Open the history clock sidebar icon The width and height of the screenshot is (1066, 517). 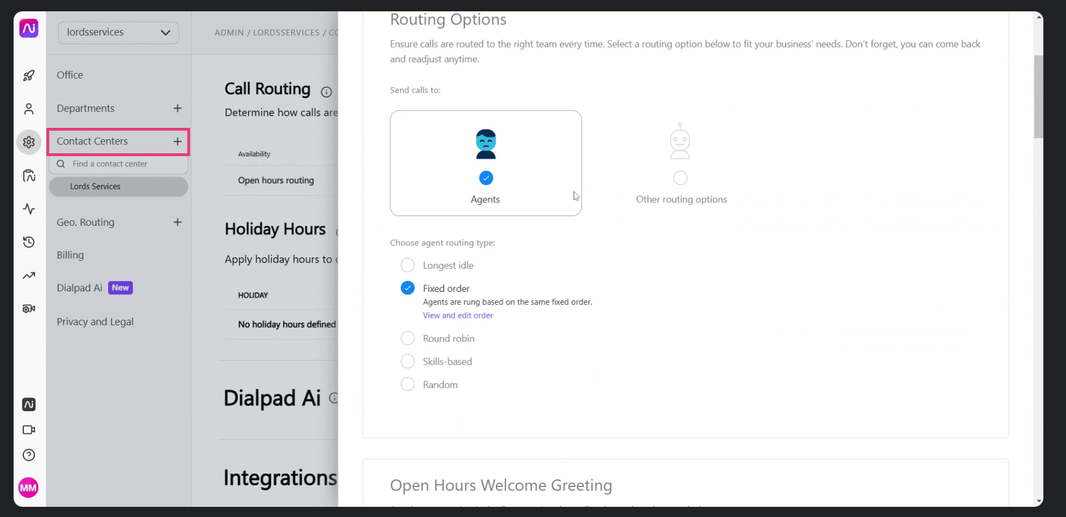29,242
